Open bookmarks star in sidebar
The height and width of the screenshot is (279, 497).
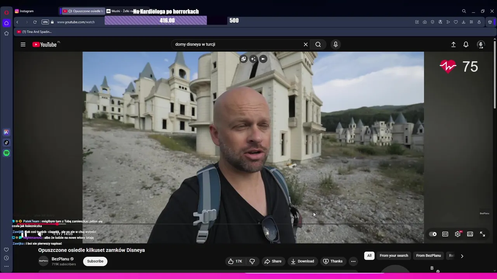click(6, 34)
